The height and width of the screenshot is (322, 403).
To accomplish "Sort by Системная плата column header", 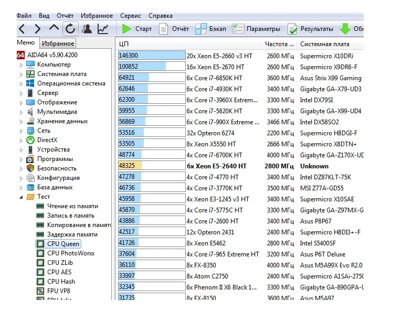I will (330, 44).
